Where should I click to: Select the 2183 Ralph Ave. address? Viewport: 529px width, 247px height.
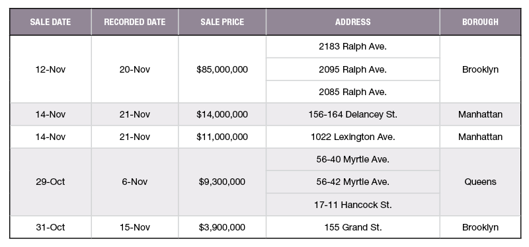point(353,46)
